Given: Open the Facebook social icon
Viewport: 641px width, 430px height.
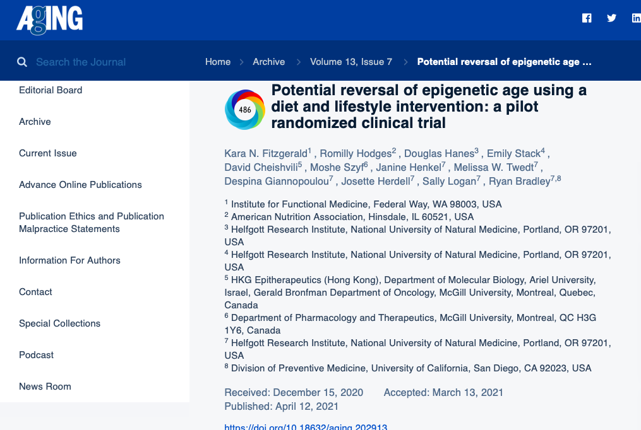Looking at the screenshot, I should click(x=587, y=18).
